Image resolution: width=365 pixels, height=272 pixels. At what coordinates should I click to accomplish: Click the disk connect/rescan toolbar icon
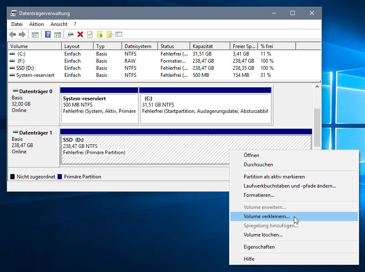(x=70, y=35)
